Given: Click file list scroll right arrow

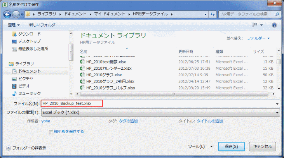Looking at the screenshot, I should (x=273, y=94).
